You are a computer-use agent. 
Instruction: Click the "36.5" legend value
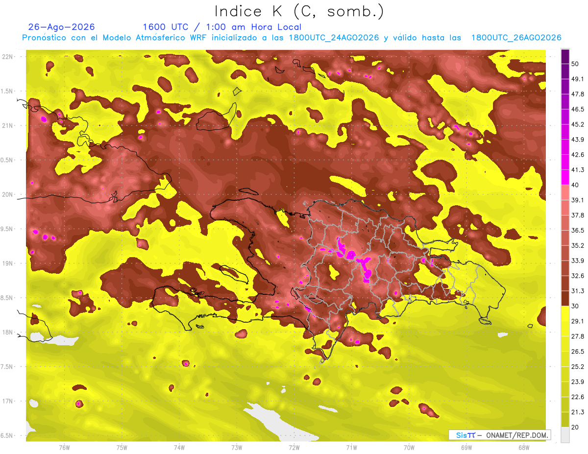pyautogui.click(x=577, y=230)
